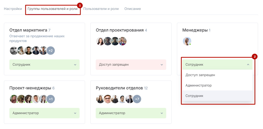Open role dropdown for Отдел маркетинга

44,65
